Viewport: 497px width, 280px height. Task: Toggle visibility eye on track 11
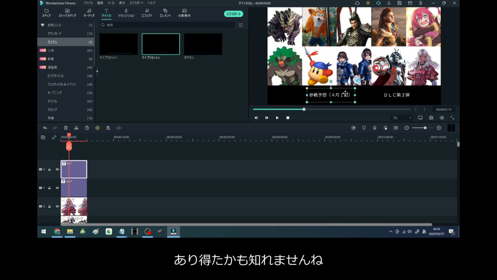57,188
